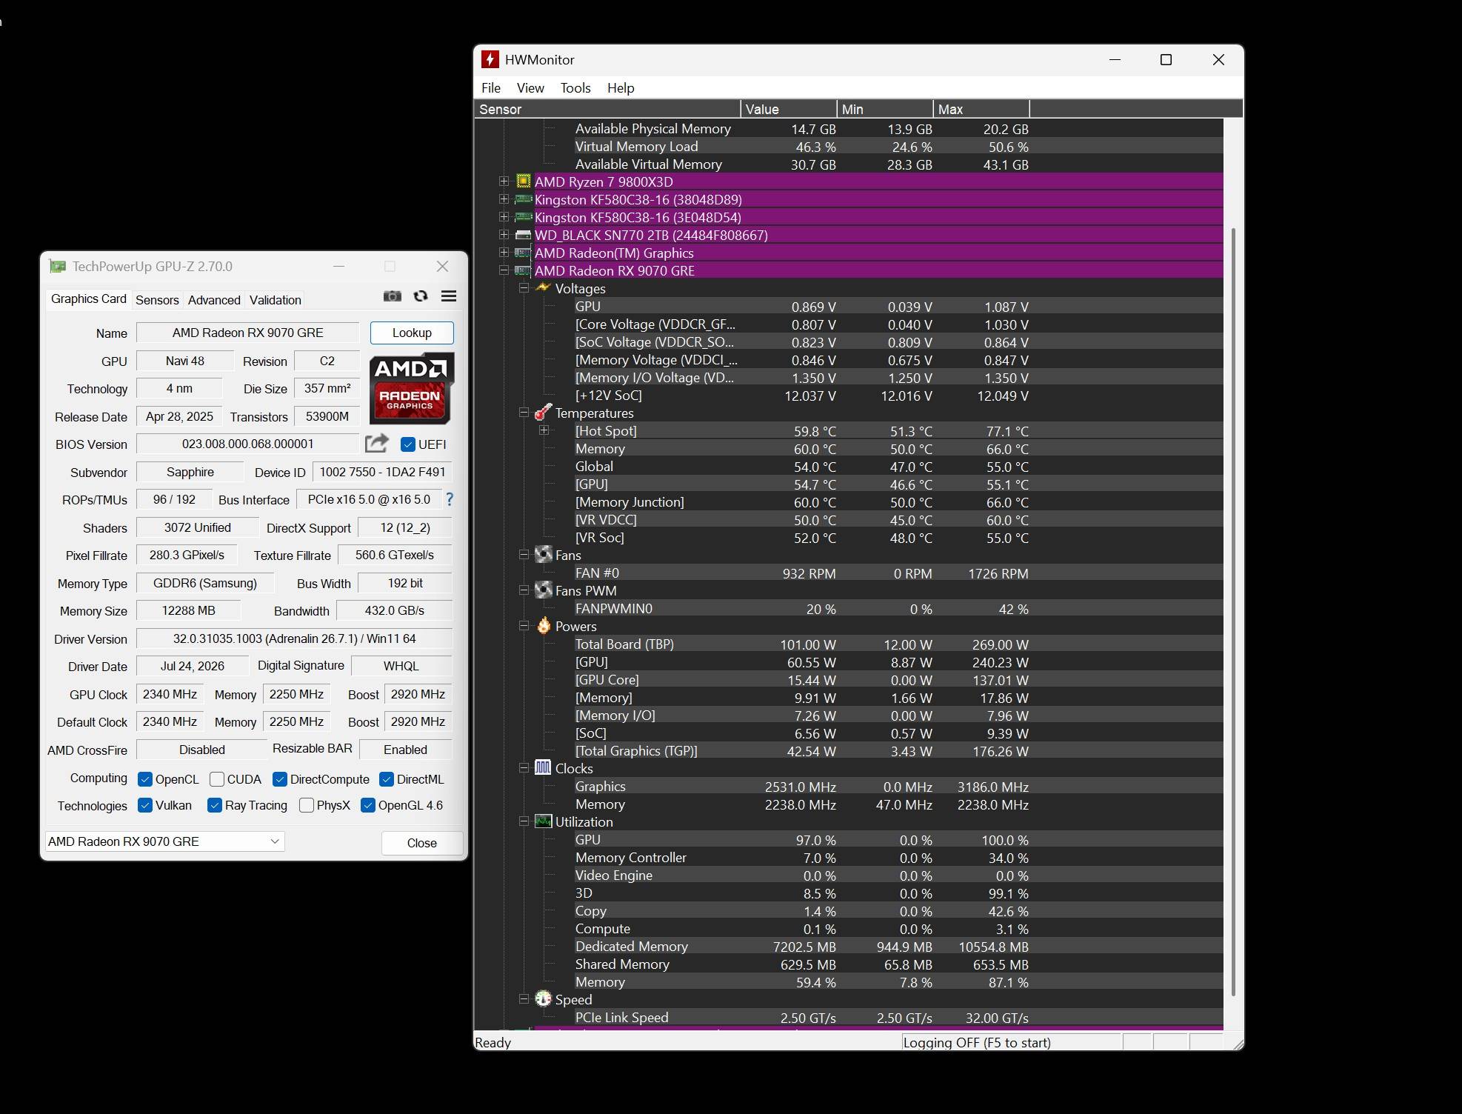Toggle the Ray Tracing checkbox
This screenshot has width=1462, height=1114.
click(x=215, y=805)
